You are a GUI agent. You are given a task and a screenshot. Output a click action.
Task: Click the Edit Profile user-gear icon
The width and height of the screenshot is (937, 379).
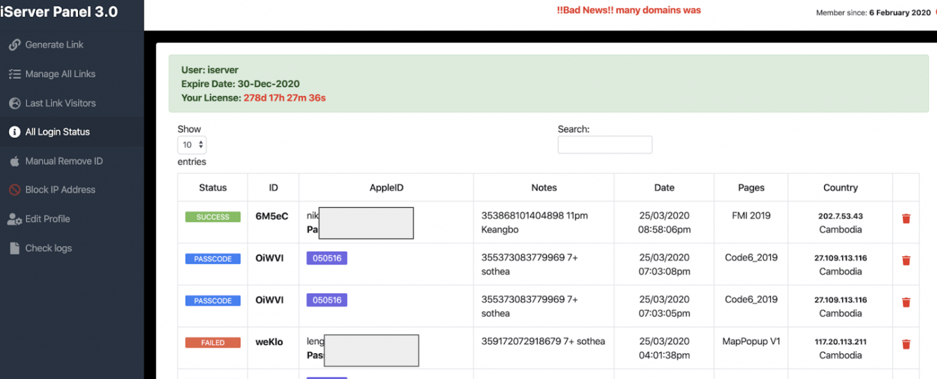(x=14, y=219)
